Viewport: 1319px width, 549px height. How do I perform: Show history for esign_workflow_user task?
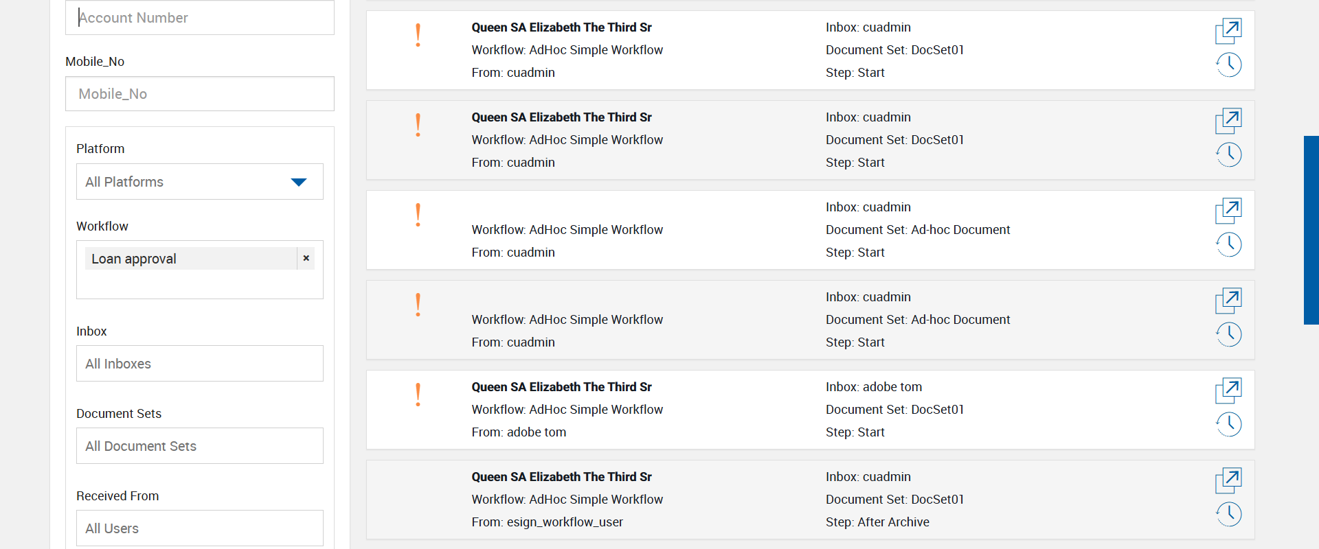pyautogui.click(x=1228, y=515)
